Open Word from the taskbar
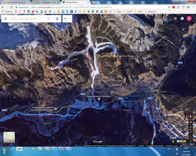The image size is (196, 156). tap(27, 149)
